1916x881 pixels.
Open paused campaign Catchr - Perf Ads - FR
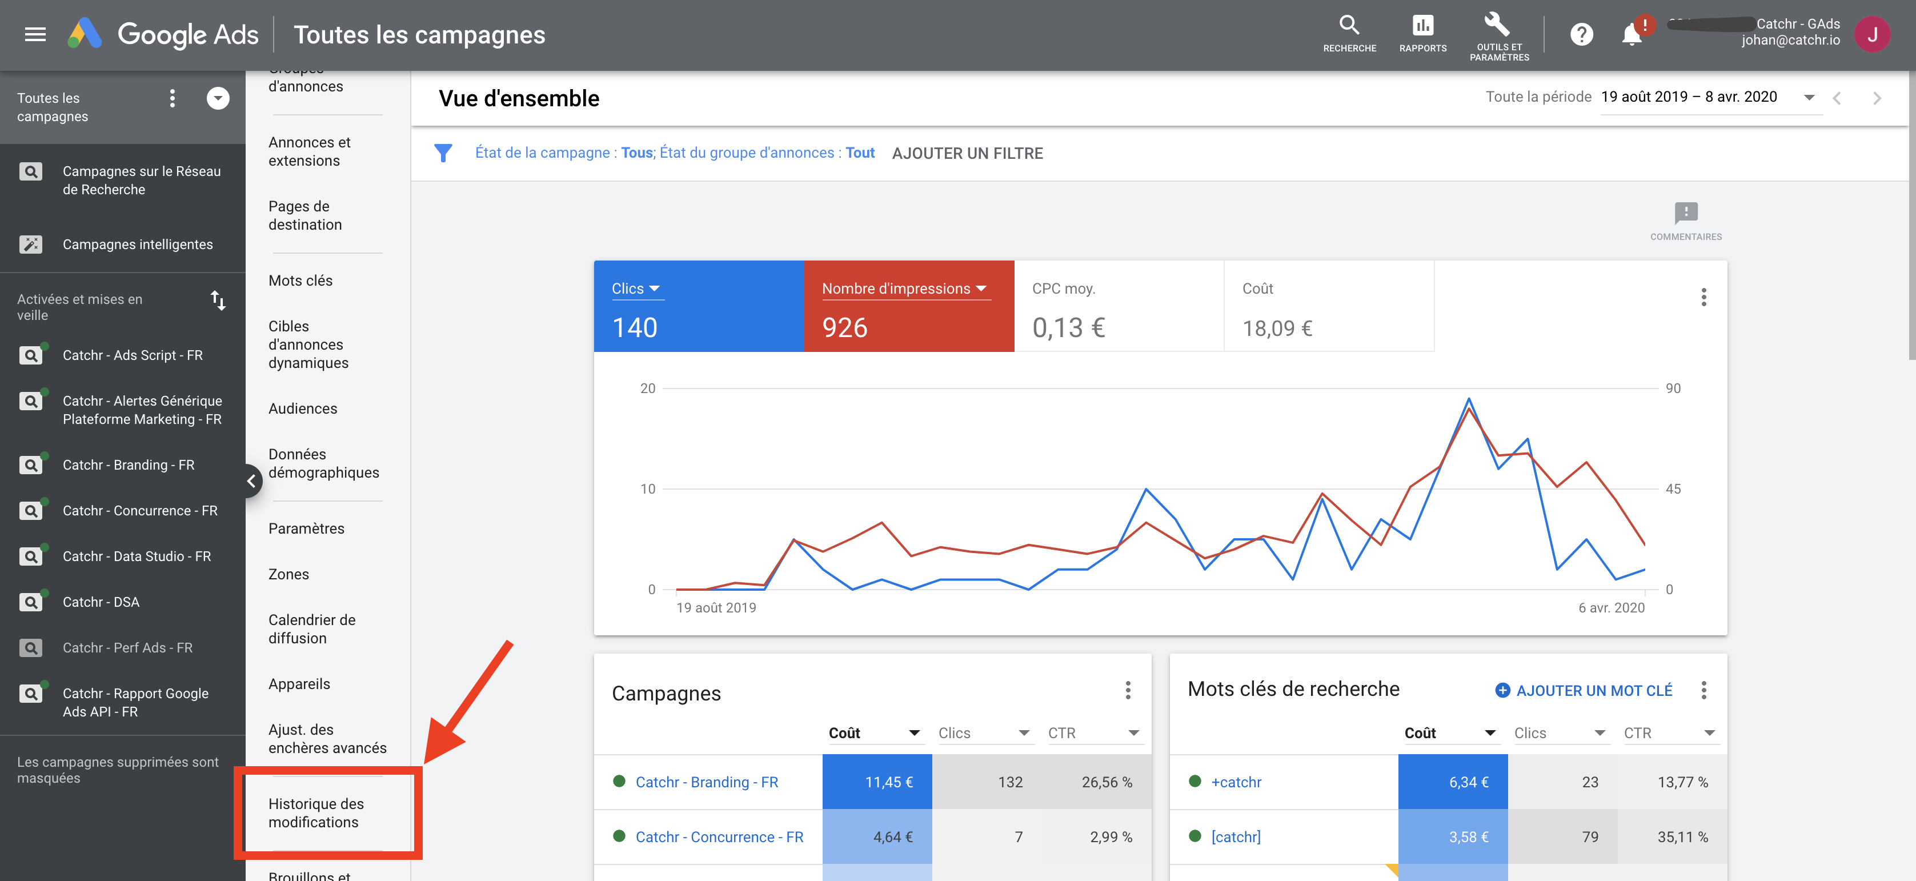(123, 647)
